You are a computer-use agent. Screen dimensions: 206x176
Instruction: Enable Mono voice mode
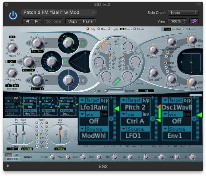point(98,29)
